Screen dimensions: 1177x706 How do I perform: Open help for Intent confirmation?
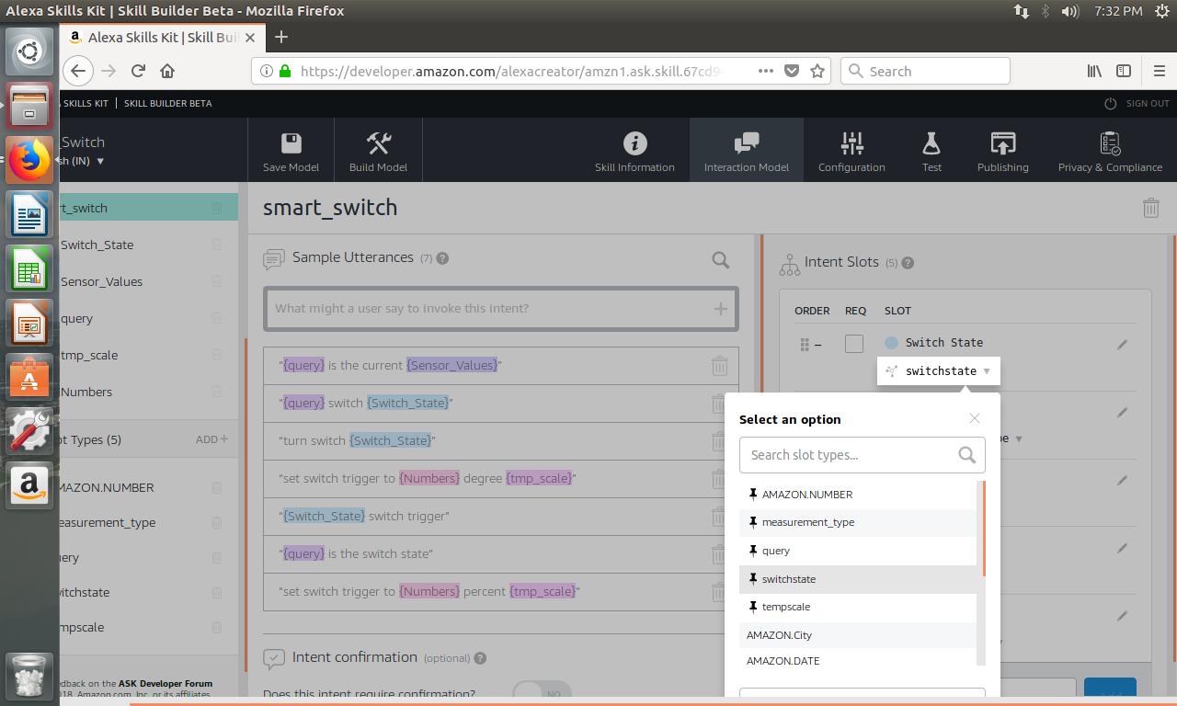point(480,658)
